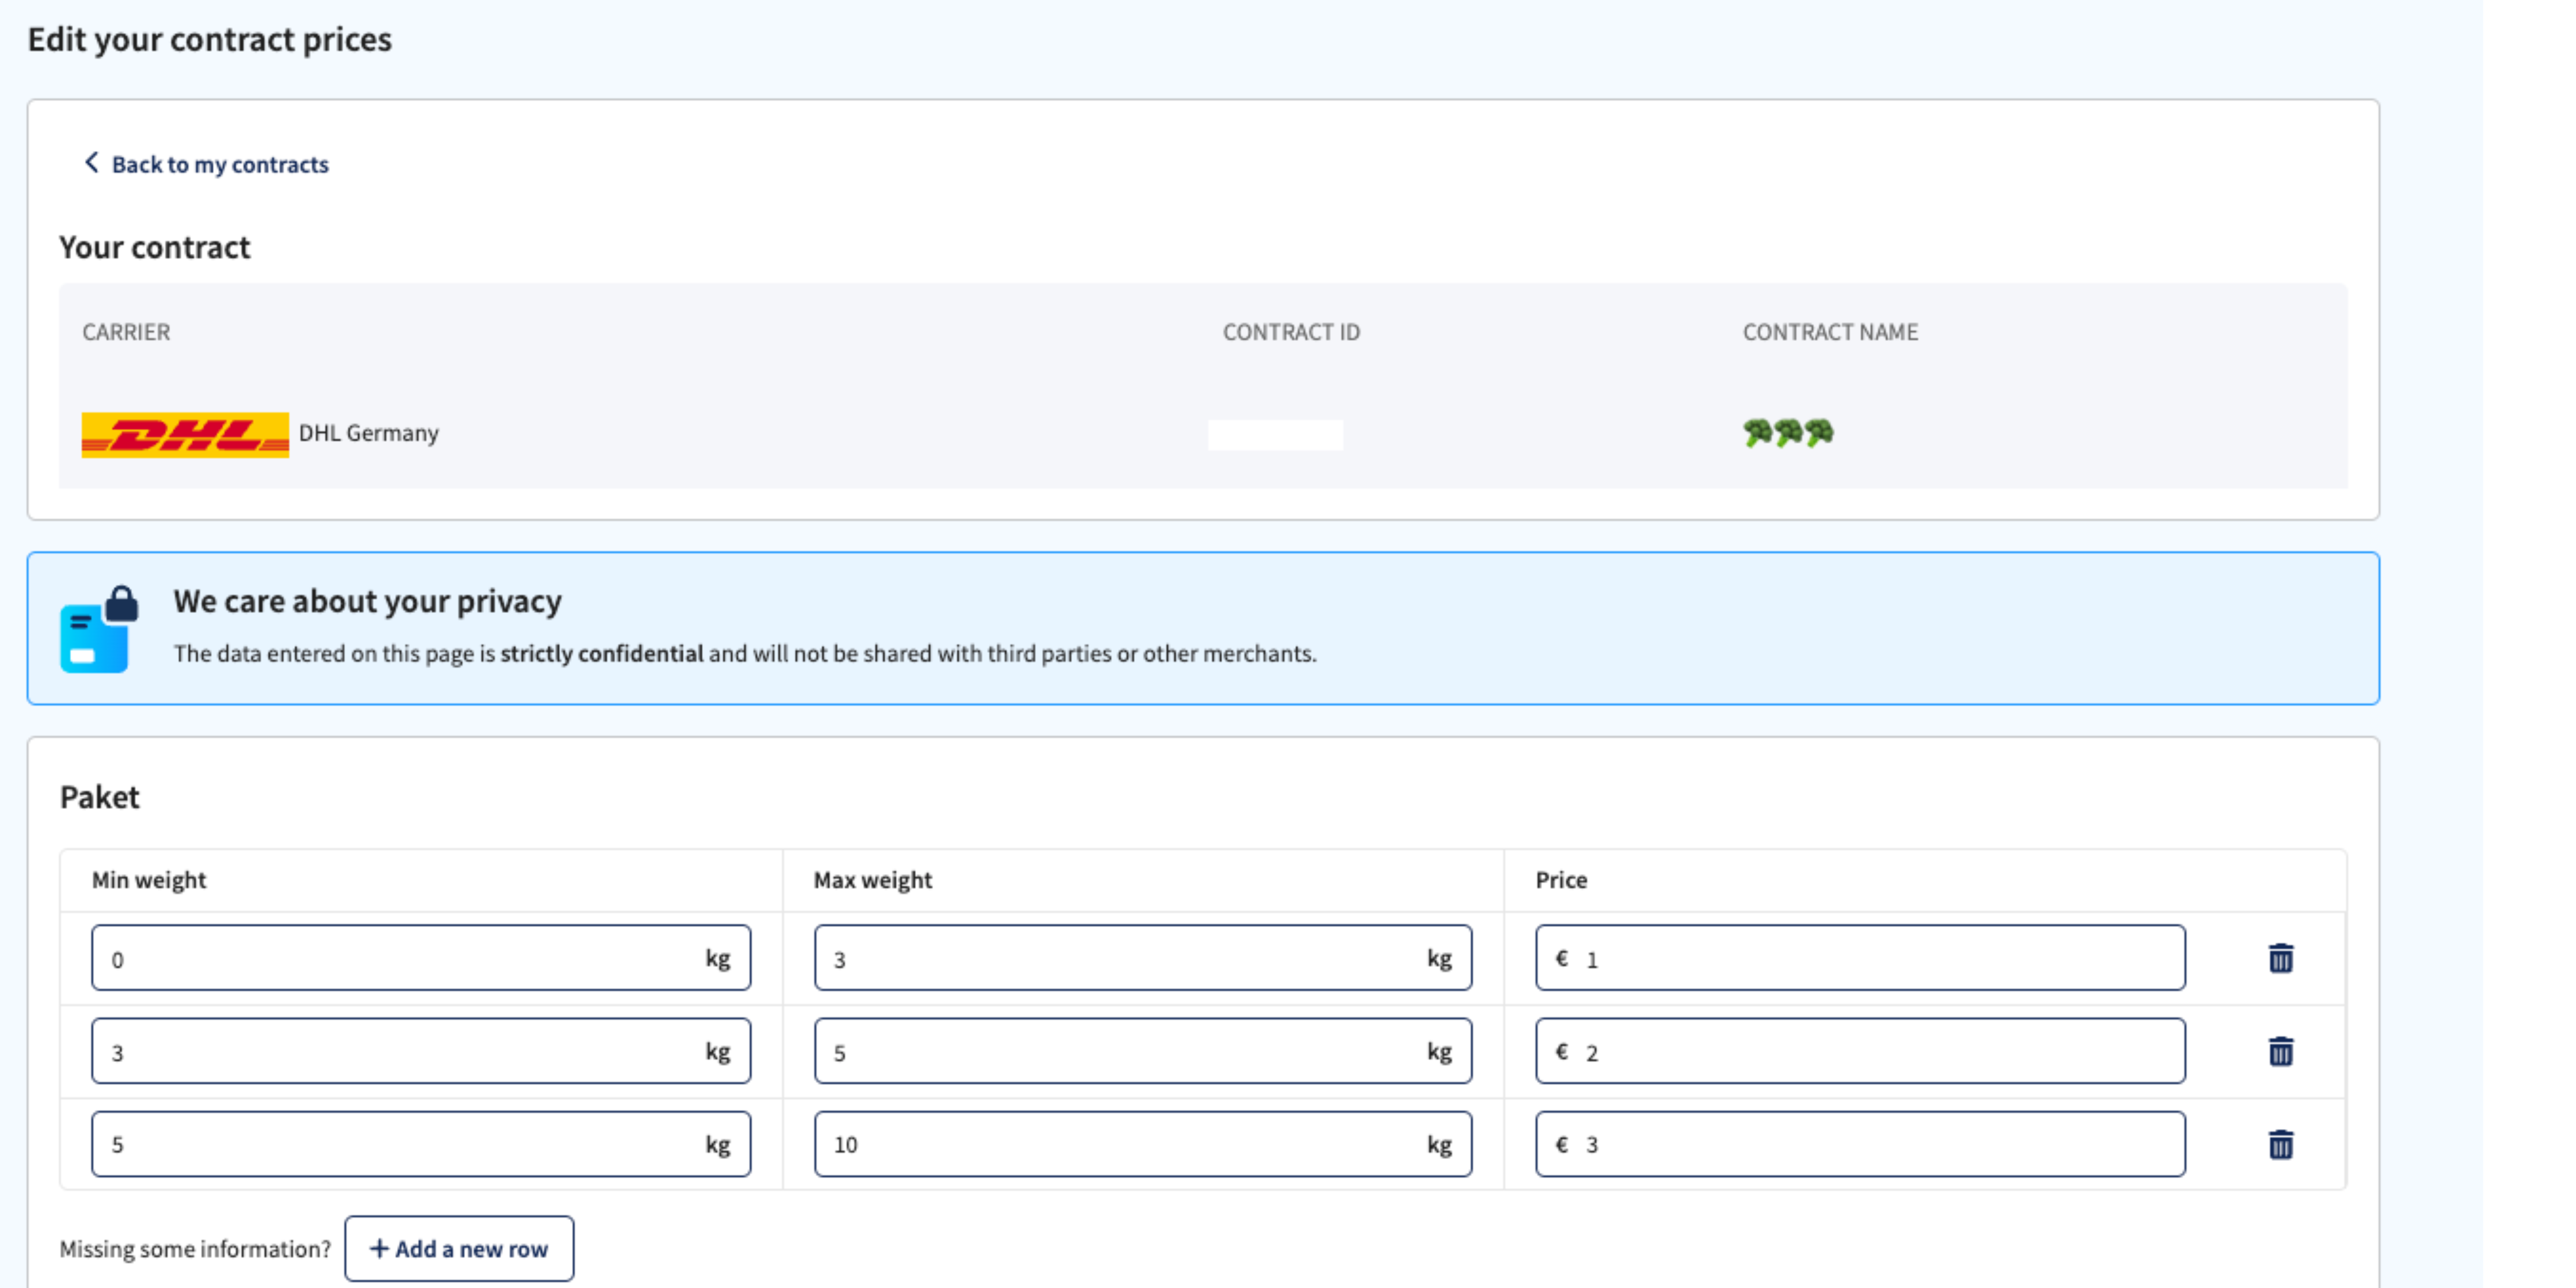Click the privacy lock icon
The image size is (2576, 1288).
(99, 629)
